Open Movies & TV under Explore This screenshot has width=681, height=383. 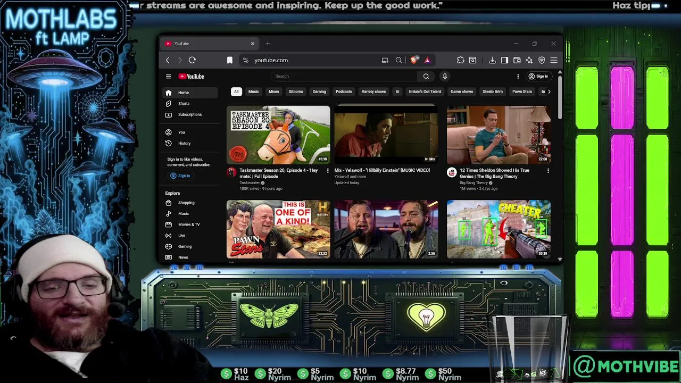tap(190, 224)
